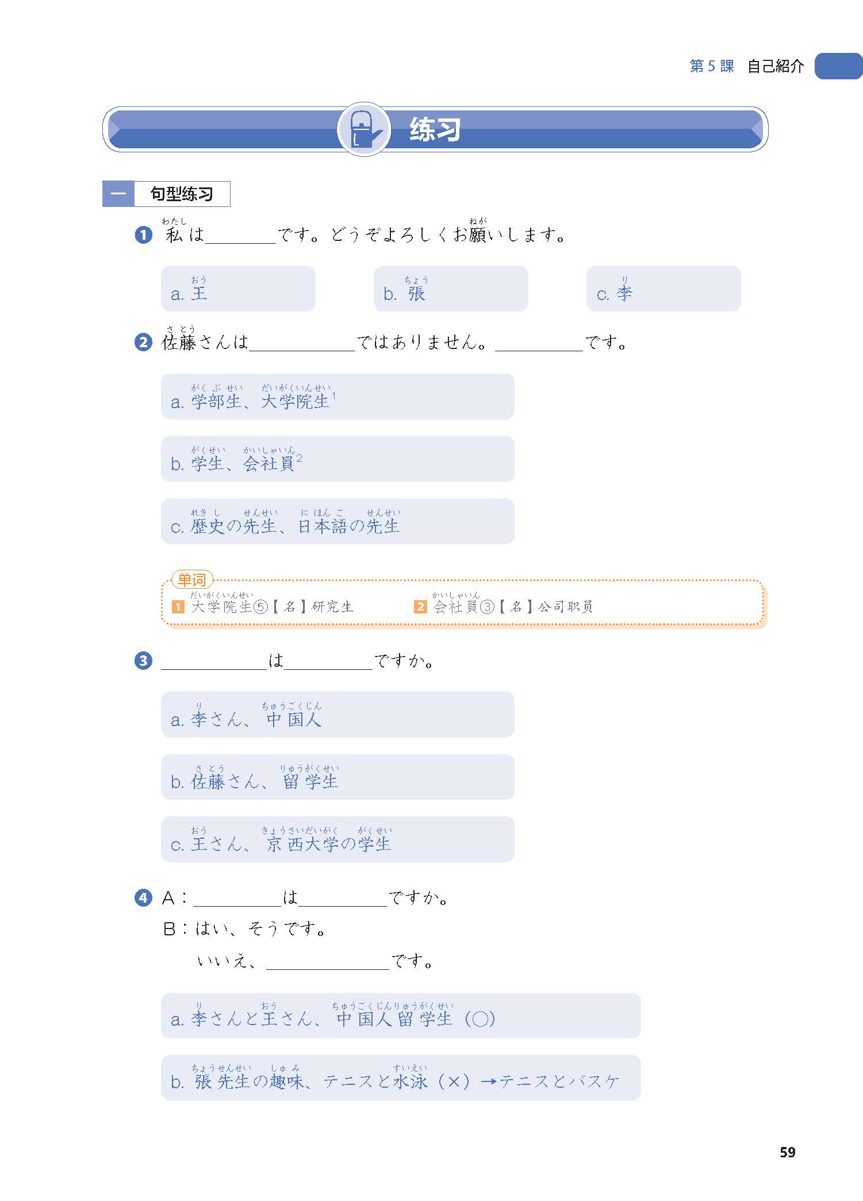Image resolution: width=863 pixels, height=1201 pixels.
Task: Click the circled number 2 exercise marker
Action: [143, 343]
